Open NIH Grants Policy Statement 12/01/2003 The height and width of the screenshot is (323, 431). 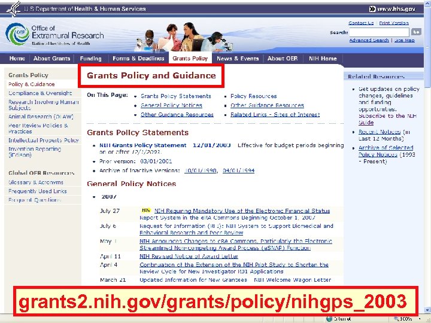(165, 145)
